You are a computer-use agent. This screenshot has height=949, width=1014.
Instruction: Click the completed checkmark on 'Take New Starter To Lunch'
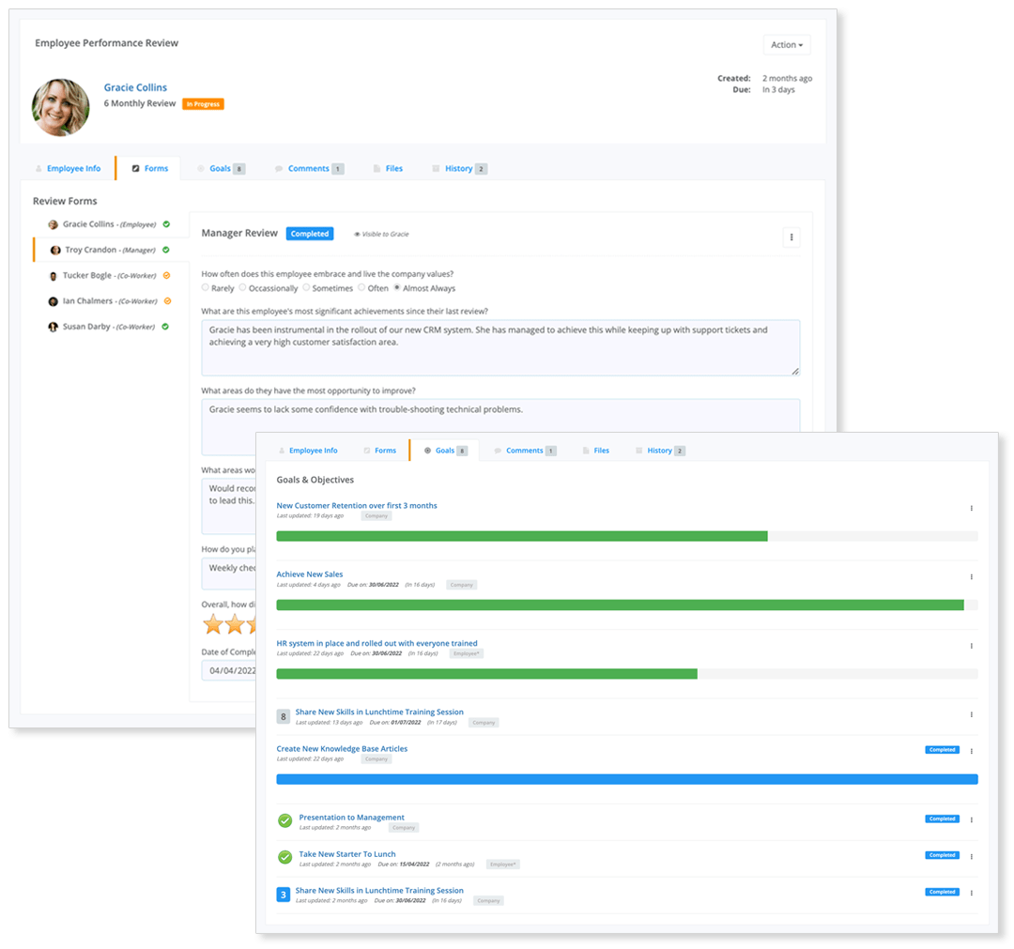click(x=284, y=857)
